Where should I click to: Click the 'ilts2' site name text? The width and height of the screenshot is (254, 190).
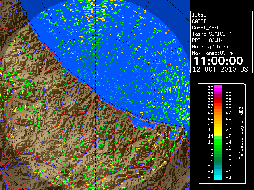pos(199,15)
